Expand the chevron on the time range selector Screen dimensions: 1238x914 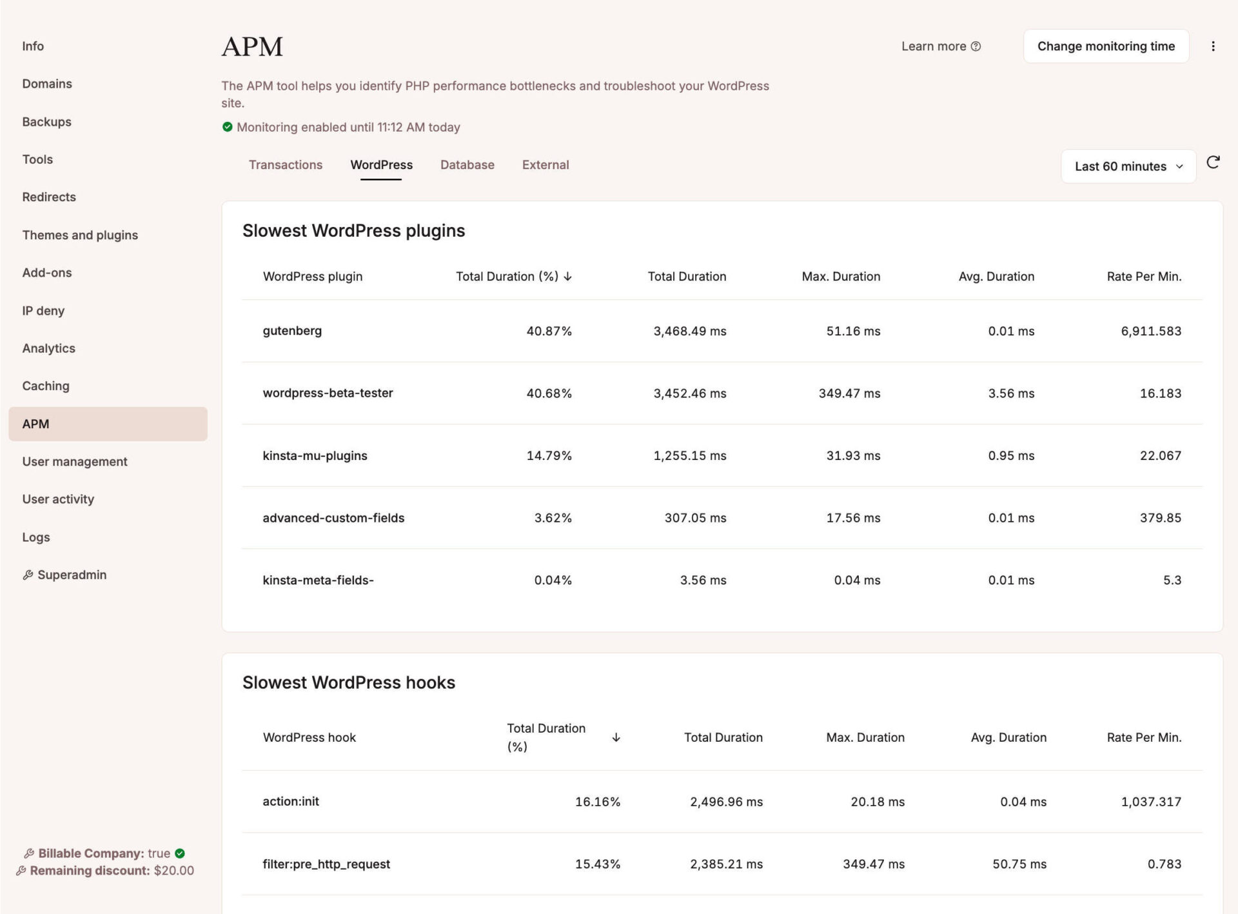(1180, 166)
